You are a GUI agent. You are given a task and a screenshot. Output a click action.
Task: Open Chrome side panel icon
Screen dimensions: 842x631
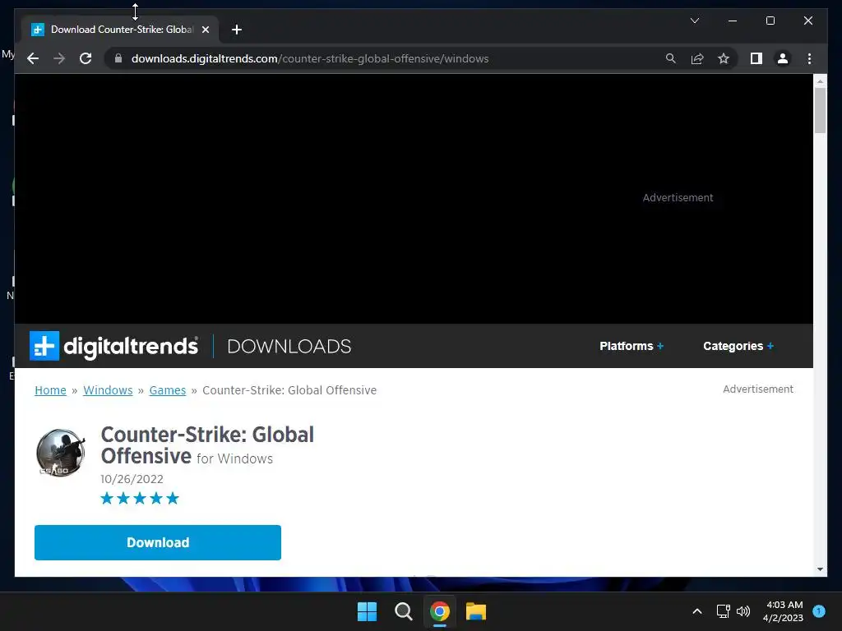pos(756,58)
